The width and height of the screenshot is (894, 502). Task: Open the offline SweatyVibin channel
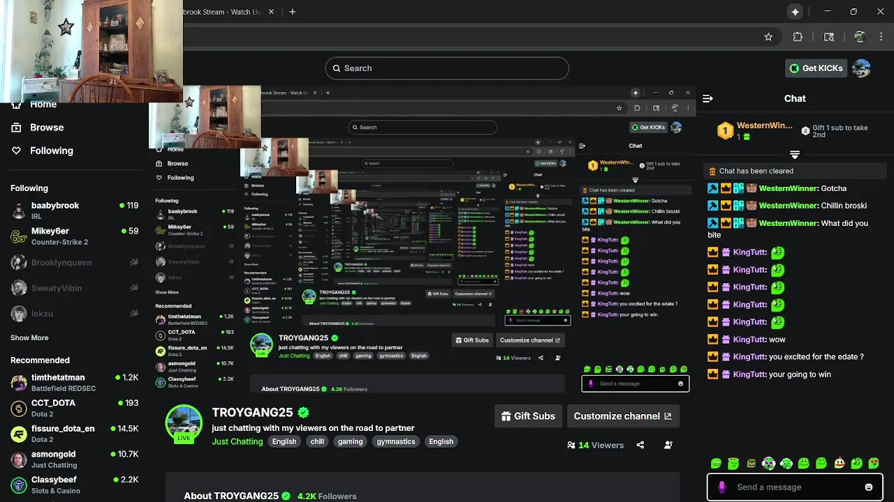click(x=74, y=288)
